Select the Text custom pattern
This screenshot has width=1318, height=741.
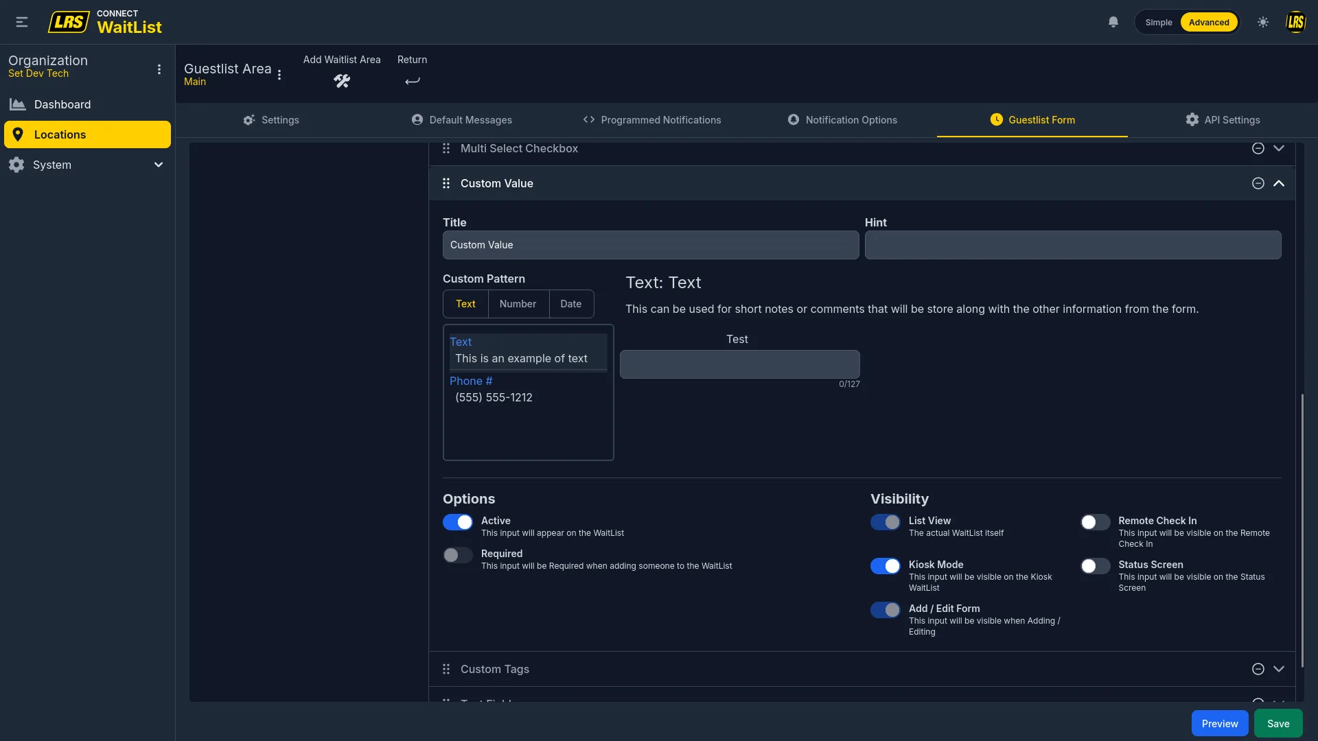coord(465,304)
